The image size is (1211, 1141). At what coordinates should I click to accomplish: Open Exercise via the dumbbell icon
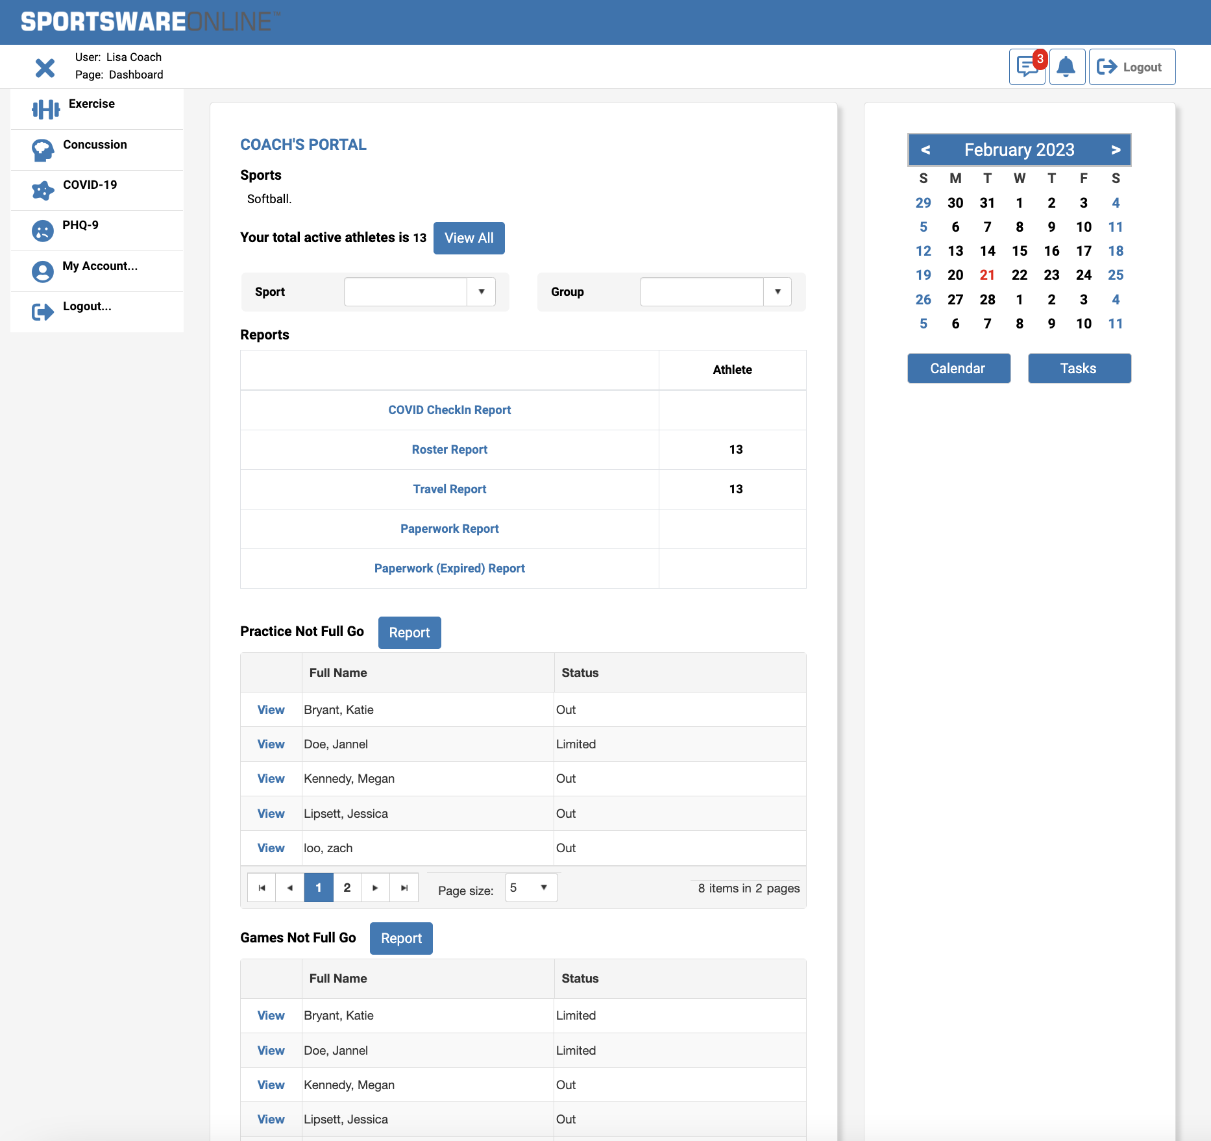pyautogui.click(x=45, y=109)
